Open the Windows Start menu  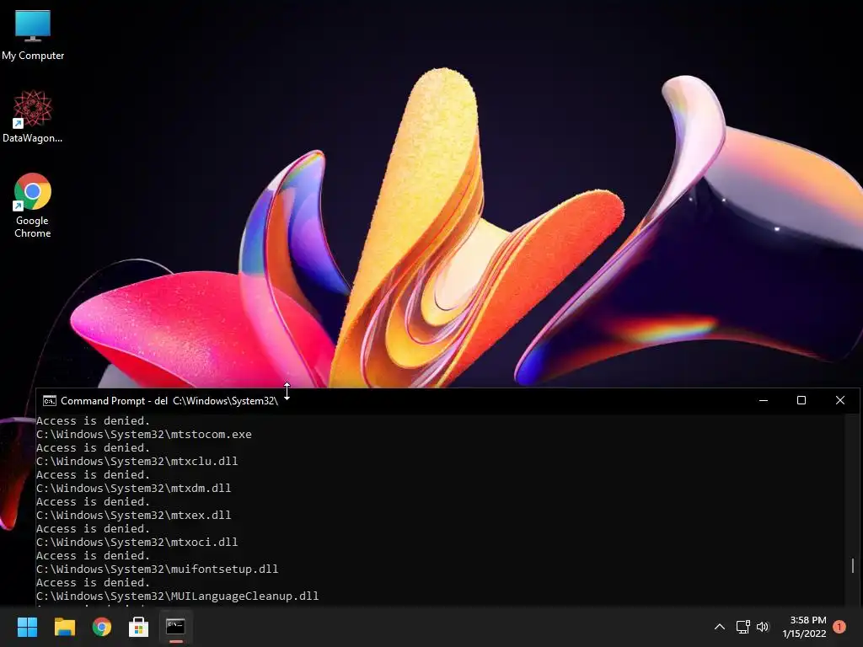27,627
